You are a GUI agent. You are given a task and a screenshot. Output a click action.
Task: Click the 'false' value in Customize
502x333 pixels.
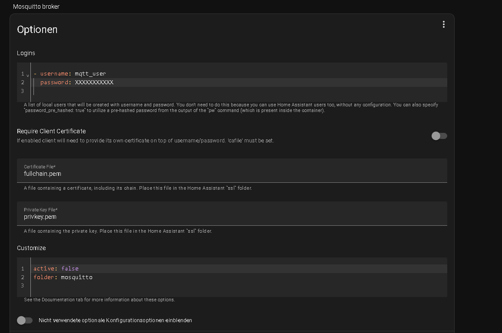coord(70,269)
